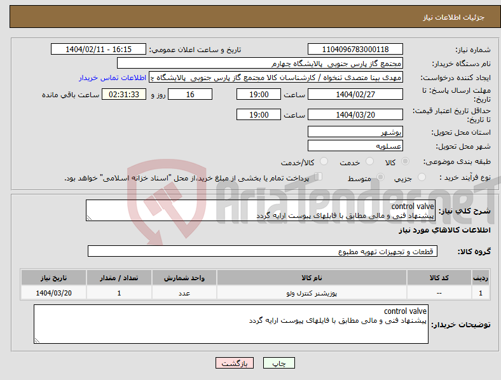Click the طبقه بندی موضوعی label
This screenshot has width=501, height=380.
pyautogui.click(x=457, y=161)
